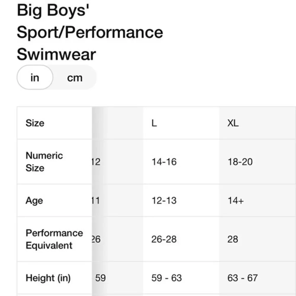The width and height of the screenshot is (296, 296).
Task: Click the 28 performance equivalent cell under XL
Action: pyautogui.click(x=233, y=239)
